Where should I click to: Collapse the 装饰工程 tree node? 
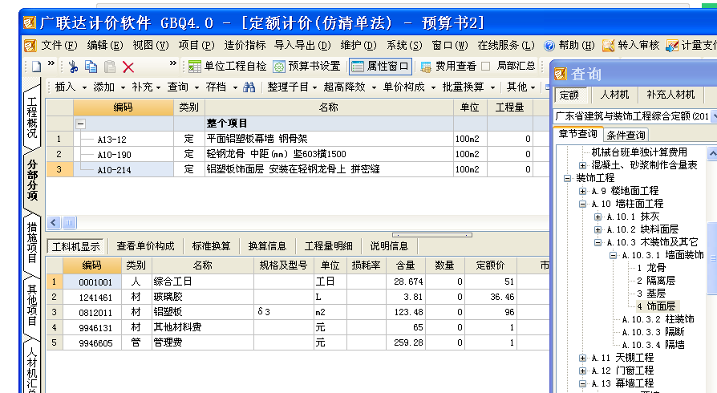[x=568, y=178]
